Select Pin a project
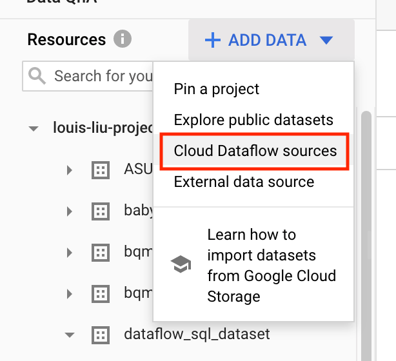 click(217, 89)
